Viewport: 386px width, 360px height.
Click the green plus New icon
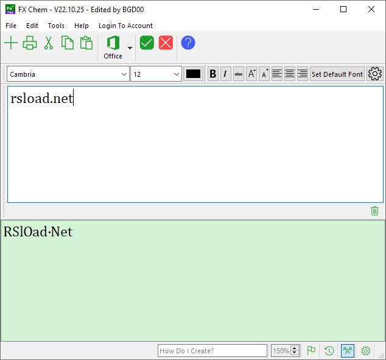point(11,43)
